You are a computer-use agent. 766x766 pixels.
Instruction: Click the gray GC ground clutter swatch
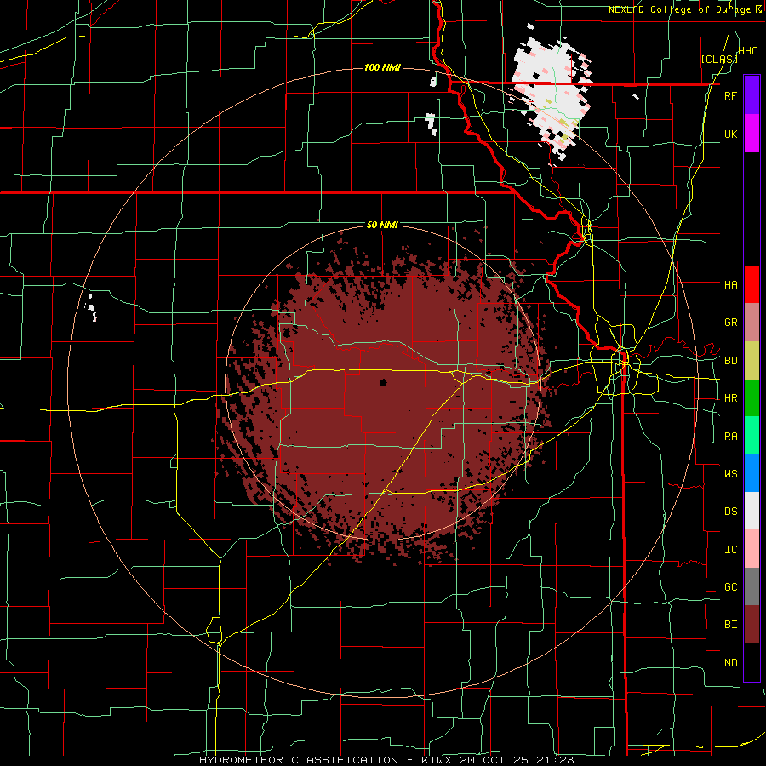(x=752, y=586)
